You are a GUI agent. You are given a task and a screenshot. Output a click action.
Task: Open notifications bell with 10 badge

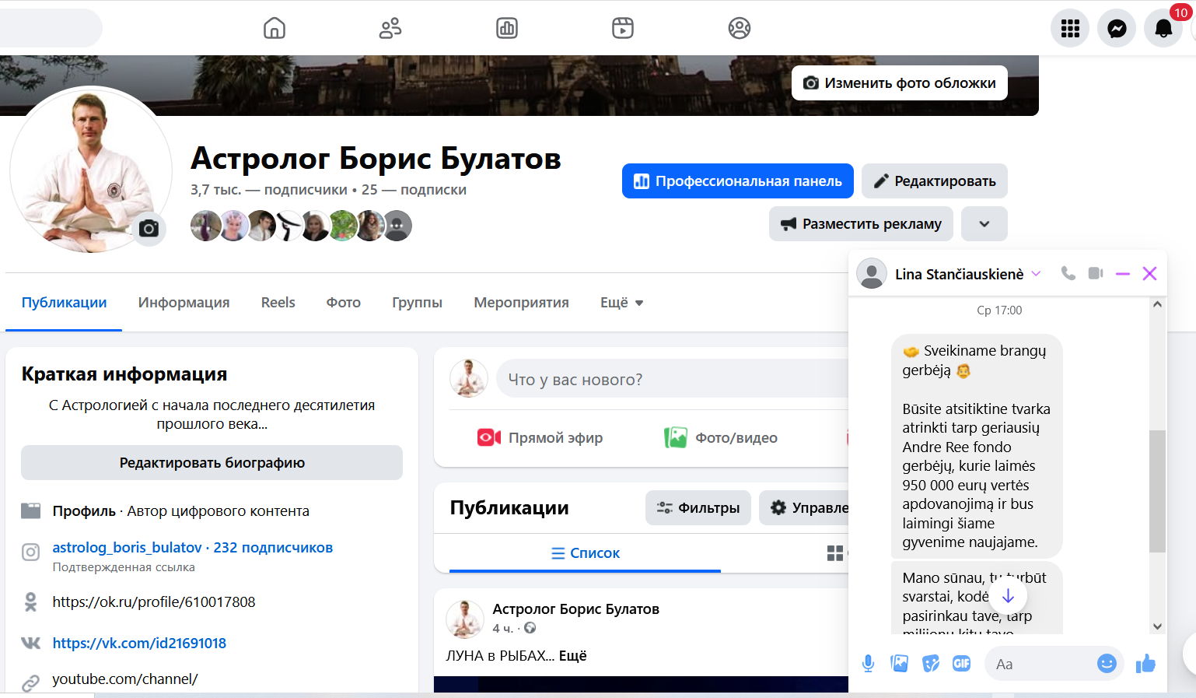coord(1163,29)
